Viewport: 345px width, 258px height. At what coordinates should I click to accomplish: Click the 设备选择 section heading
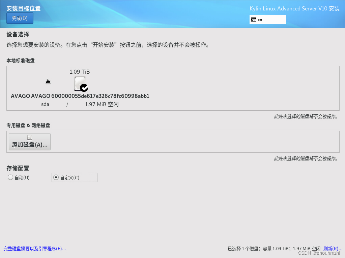pyautogui.click(x=18, y=34)
